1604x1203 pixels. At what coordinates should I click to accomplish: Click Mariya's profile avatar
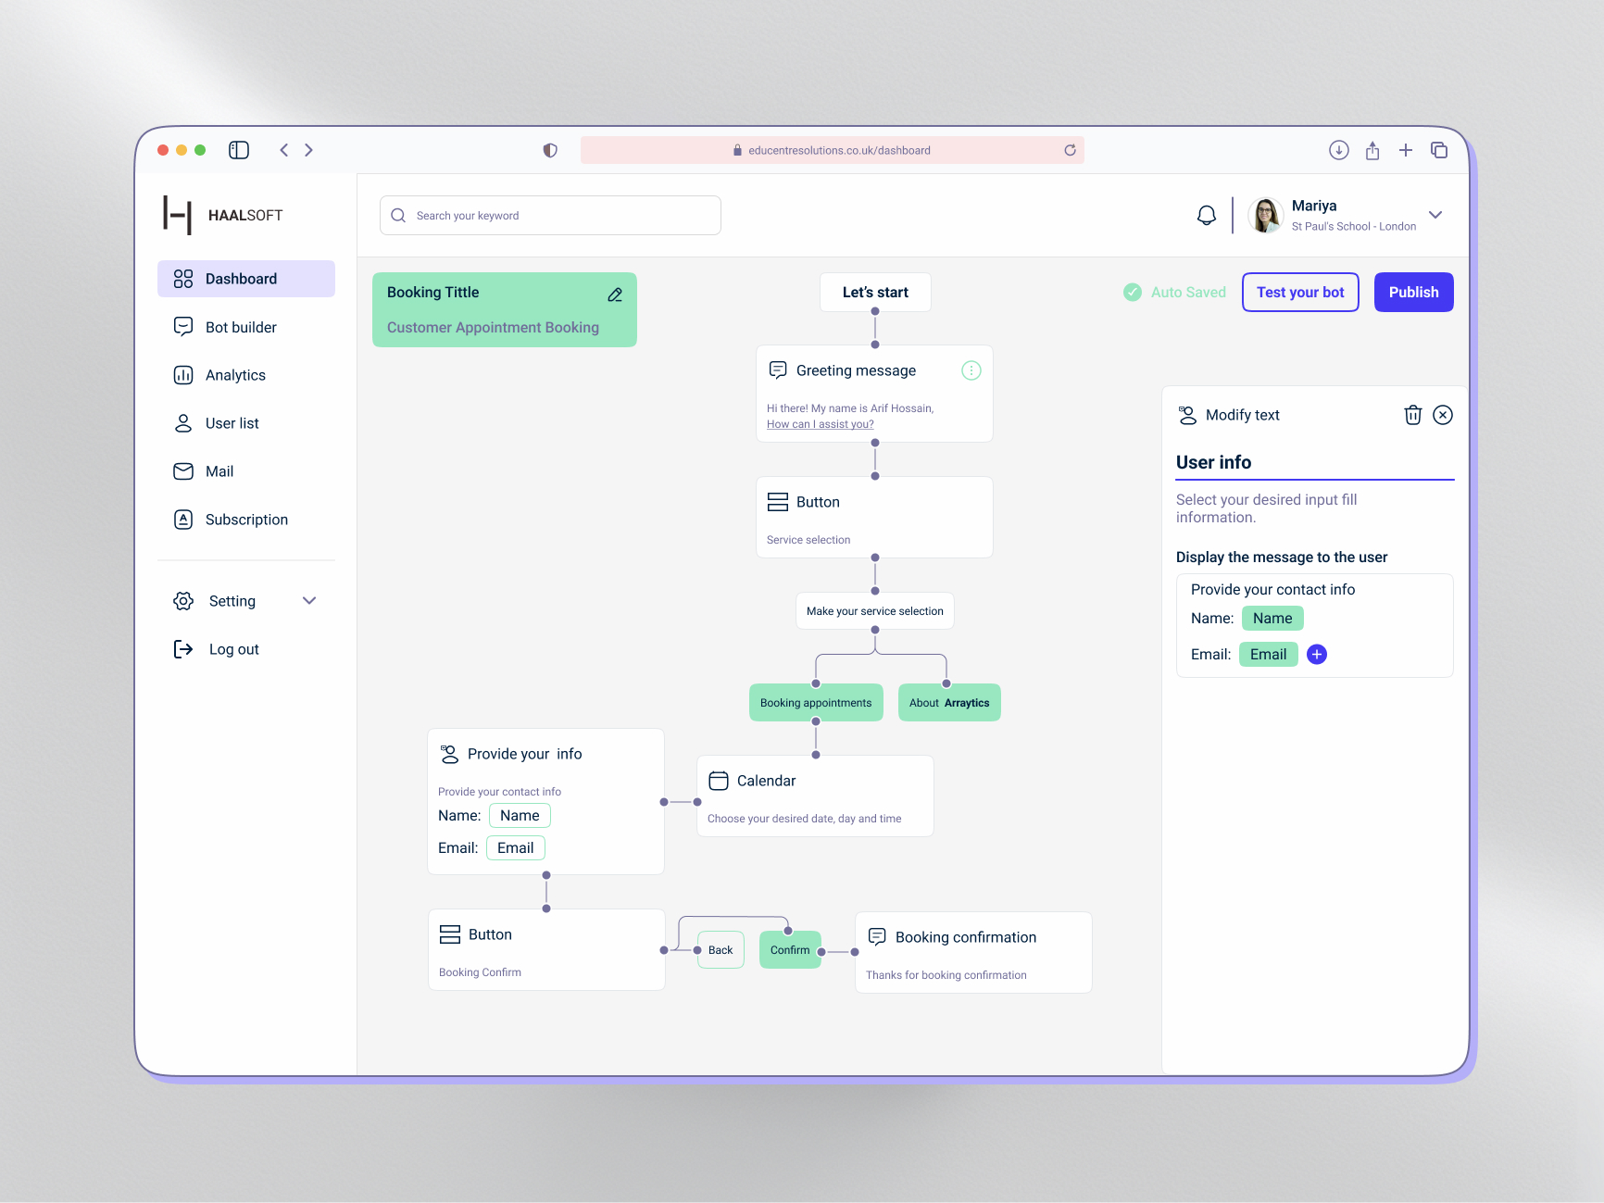click(x=1265, y=215)
